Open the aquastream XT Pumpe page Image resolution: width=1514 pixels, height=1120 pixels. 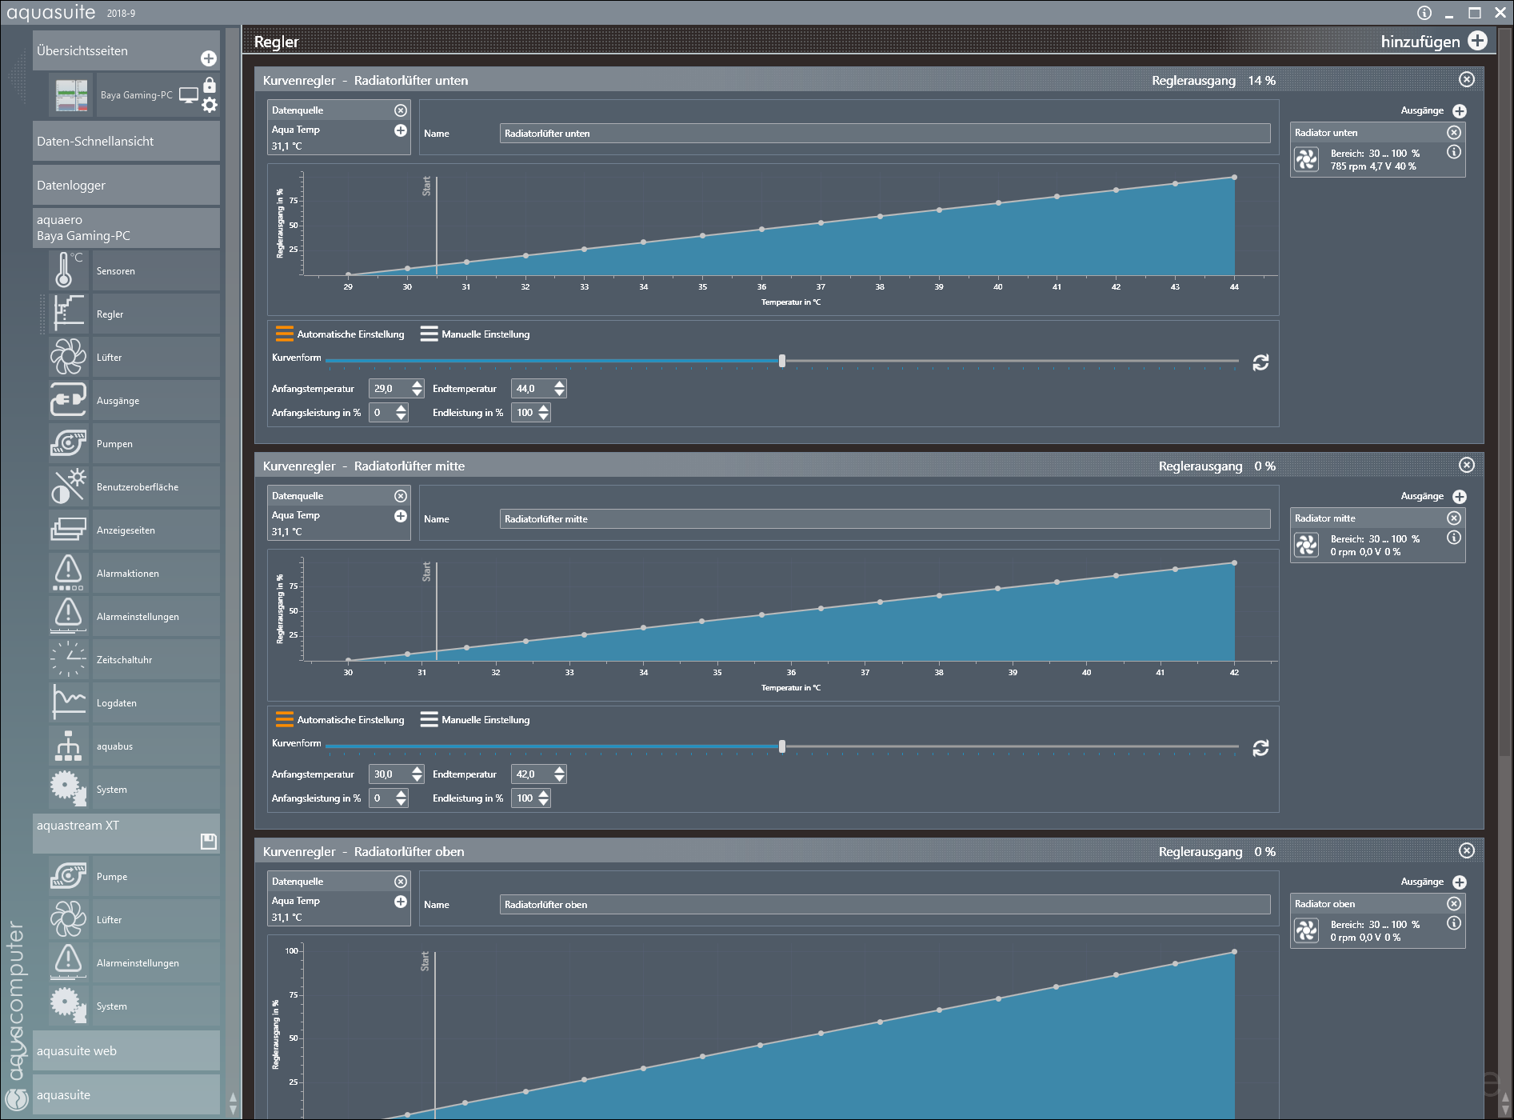(134, 876)
